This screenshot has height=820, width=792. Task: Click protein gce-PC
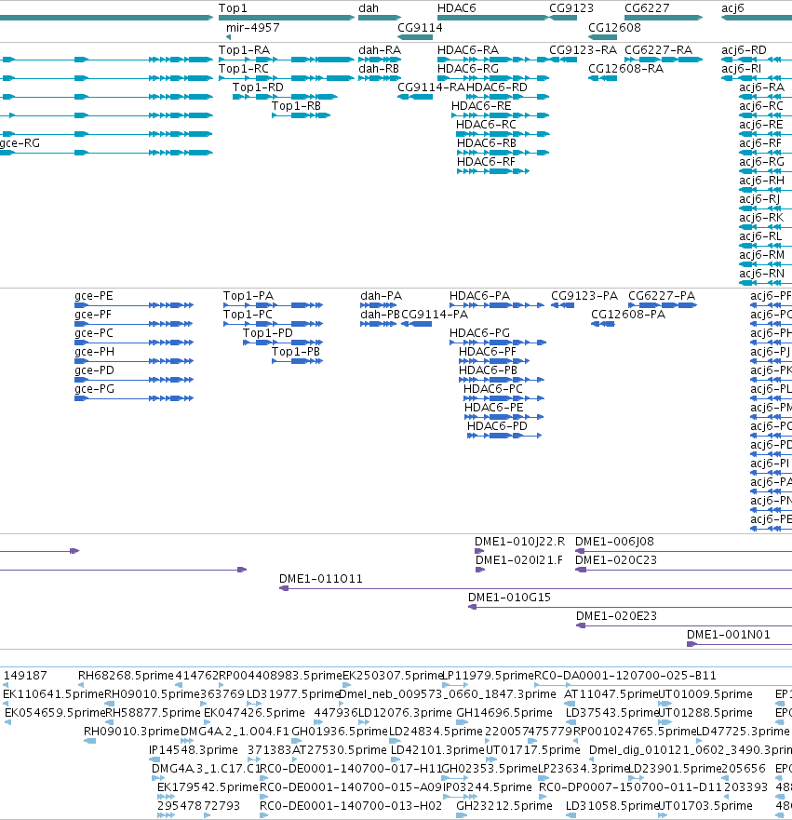pyautogui.click(x=134, y=343)
